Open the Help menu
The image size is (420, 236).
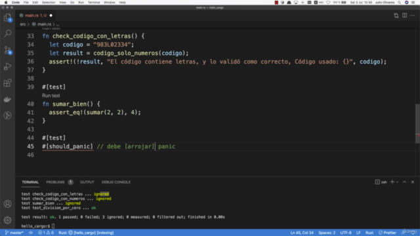pos(123,3)
